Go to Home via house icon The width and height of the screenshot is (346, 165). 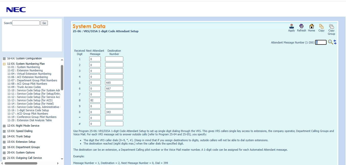tap(311, 26)
